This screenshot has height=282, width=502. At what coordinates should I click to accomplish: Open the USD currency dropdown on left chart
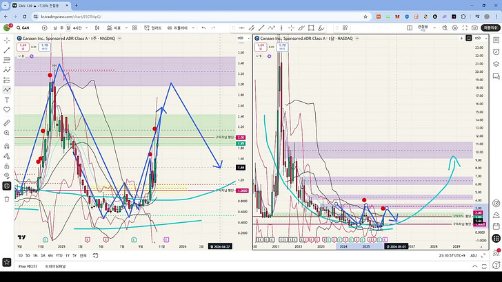point(240,38)
